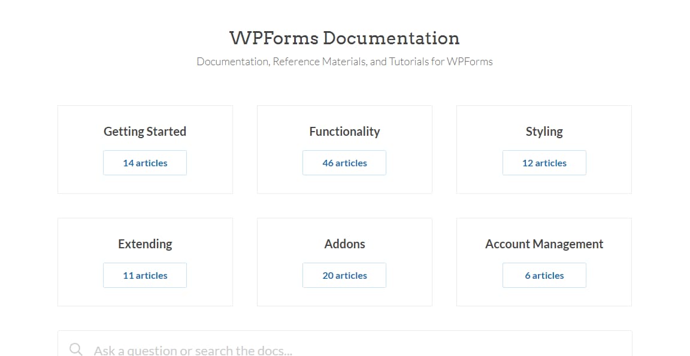This screenshot has width=690, height=356.
Task: Click the magnifying glass search icon
Action: [74, 349]
